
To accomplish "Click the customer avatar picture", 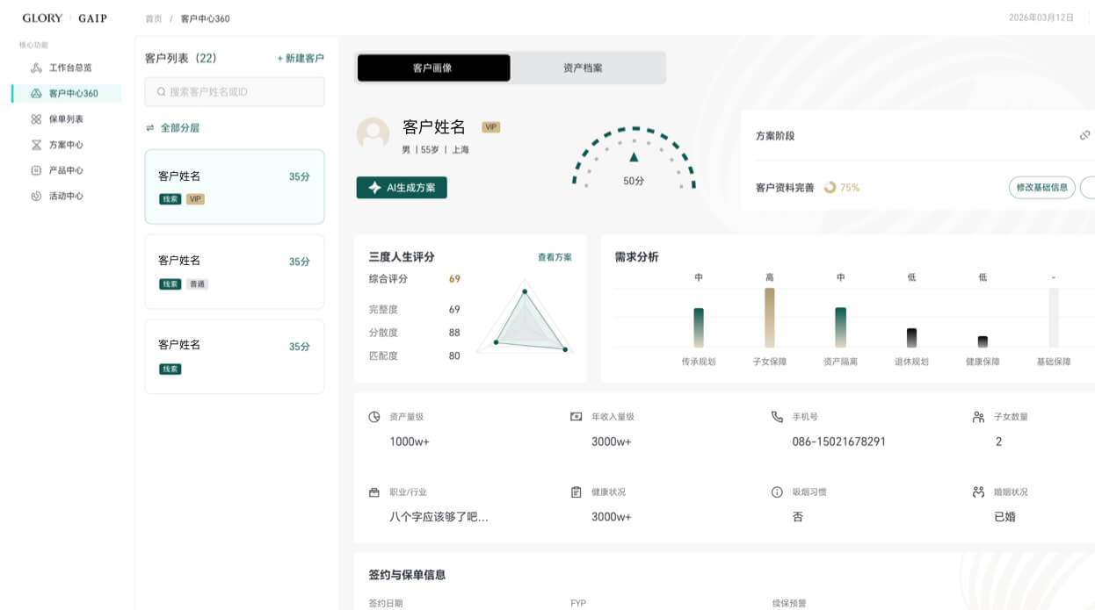I will [373, 134].
